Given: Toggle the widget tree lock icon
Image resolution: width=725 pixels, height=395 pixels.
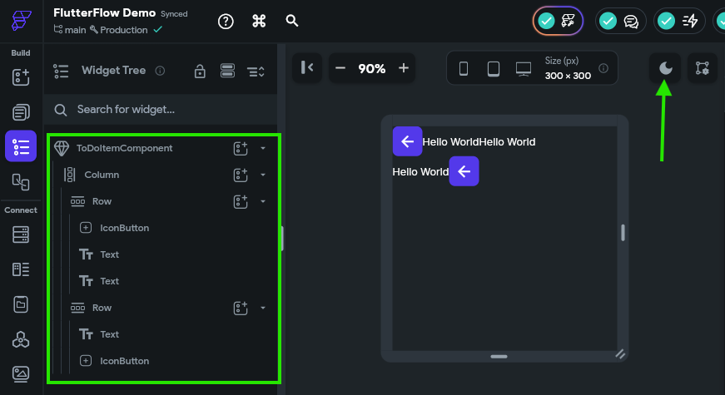Looking at the screenshot, I should pyautogui.click(x=200, y=72).
